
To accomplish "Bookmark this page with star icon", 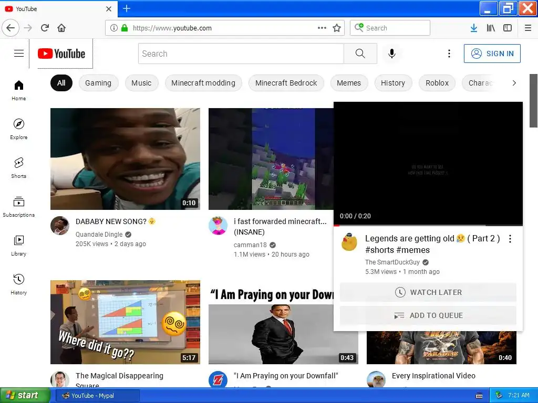I will pyautogui.click(x=337, y=28).
